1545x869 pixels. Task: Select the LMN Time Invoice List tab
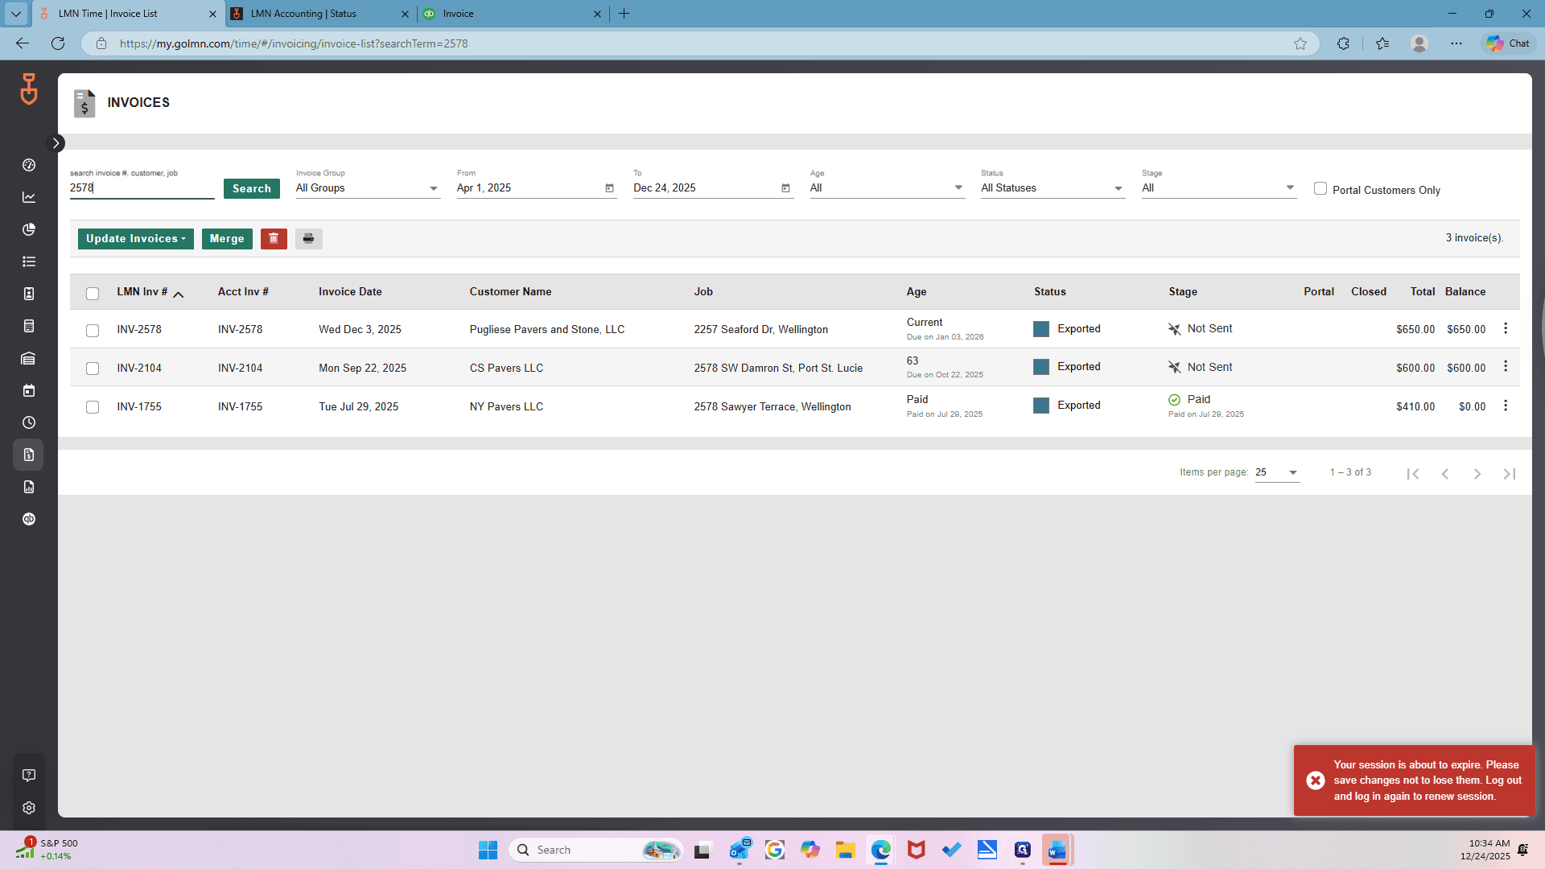click(x=129, y=14)
